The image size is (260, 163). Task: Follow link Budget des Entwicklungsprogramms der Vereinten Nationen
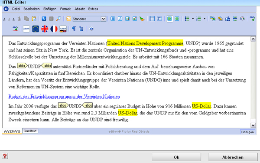coord(64,97)
